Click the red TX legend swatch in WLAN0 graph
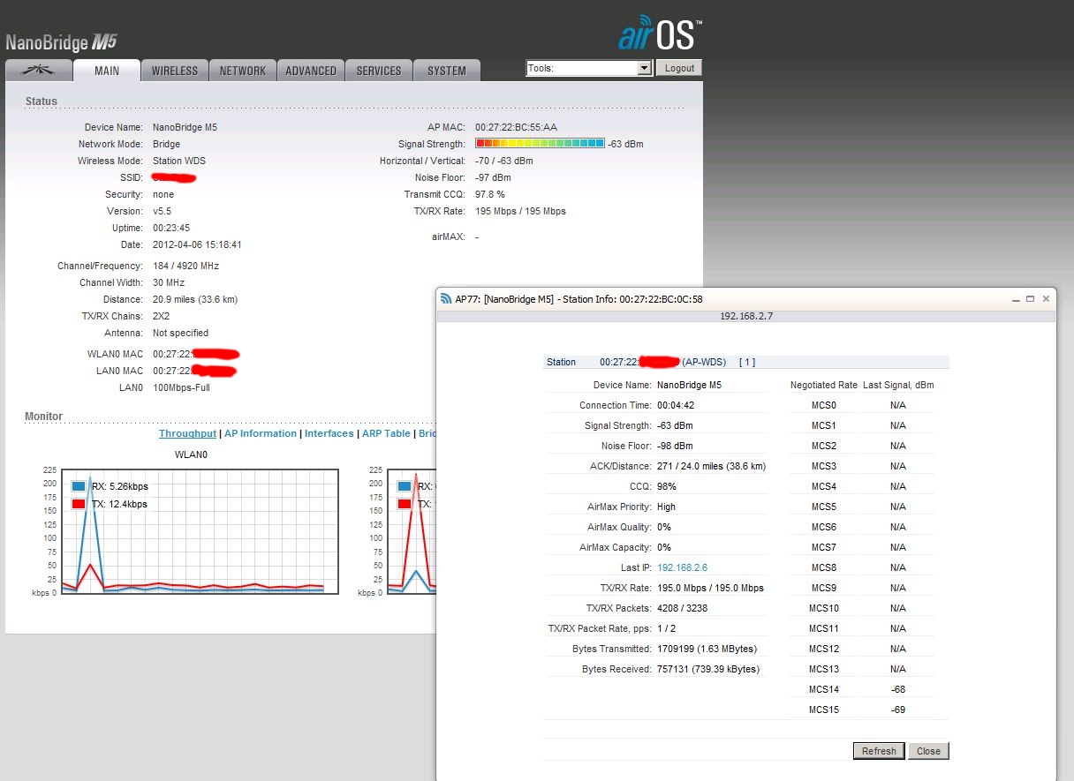Image resolution: width=1074 pixels, height=781 pixels. (x=79, y=504)
